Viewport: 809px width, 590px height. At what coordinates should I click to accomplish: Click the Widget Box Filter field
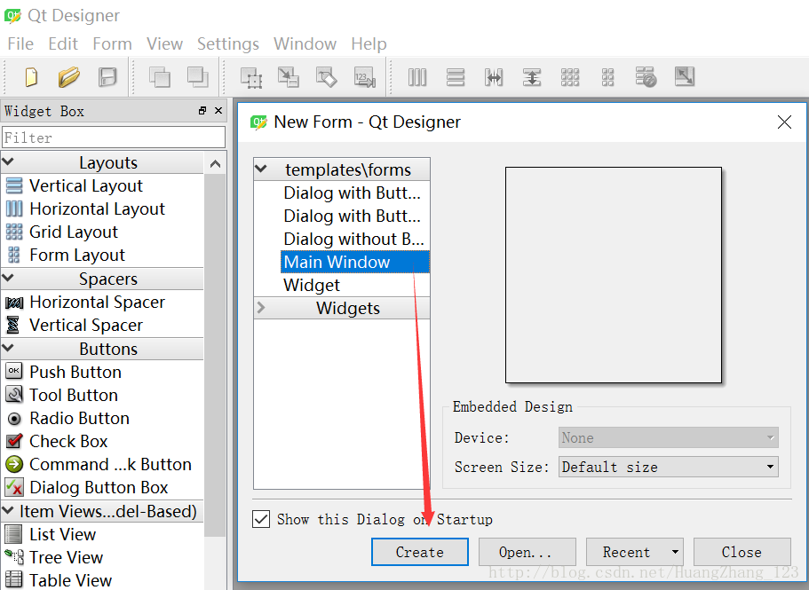114,138
